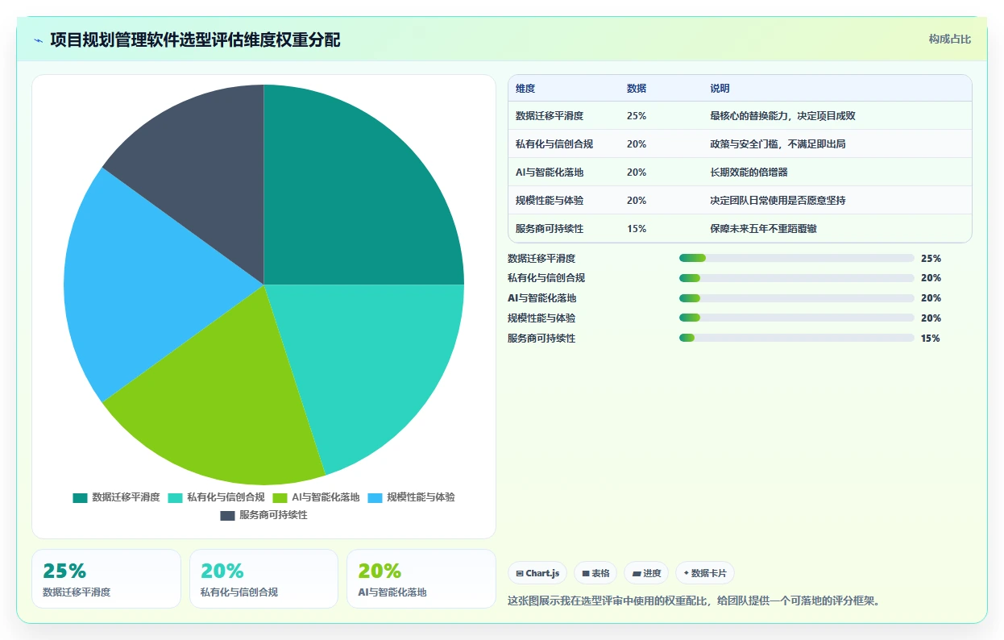The height and width of the screenshot is (640, 1004).
Task: Click '政策与安全门槛，不满足即出局' description
Action: tap(778, 144)
